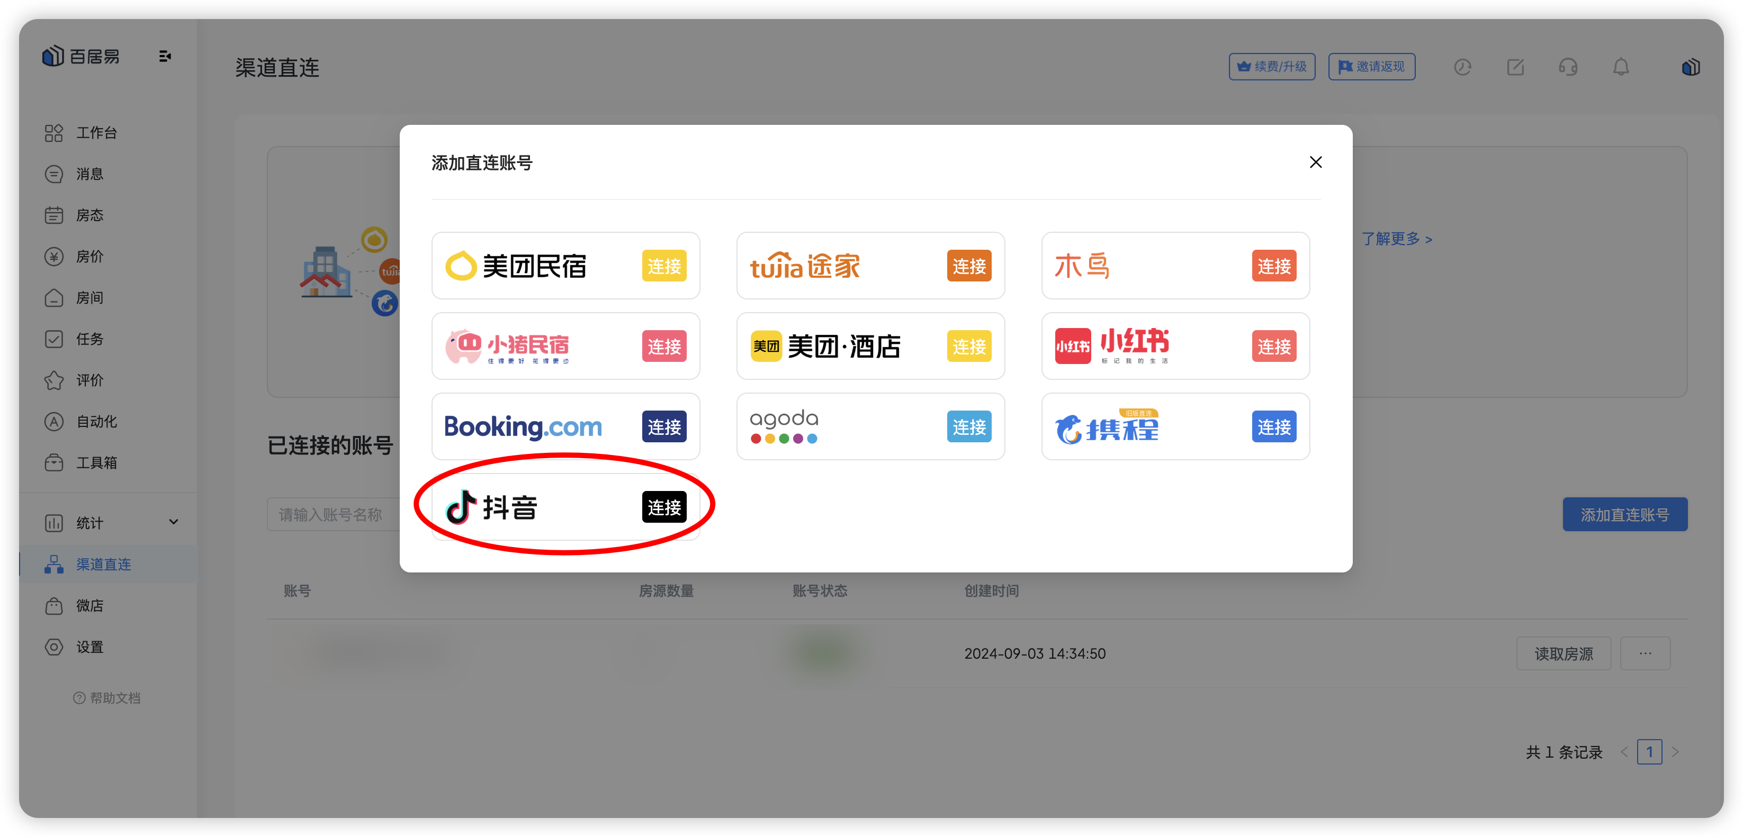The width and height of the screenshot is (1743, 837).
Task: Focus the 请输入账号名称 search field
Action: tap(333, 514)
